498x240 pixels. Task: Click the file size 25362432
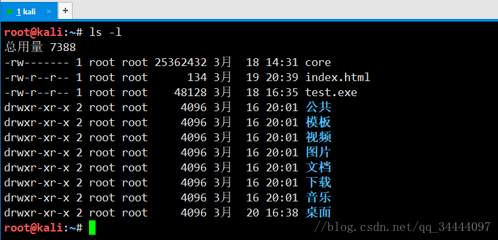(181, 62)
